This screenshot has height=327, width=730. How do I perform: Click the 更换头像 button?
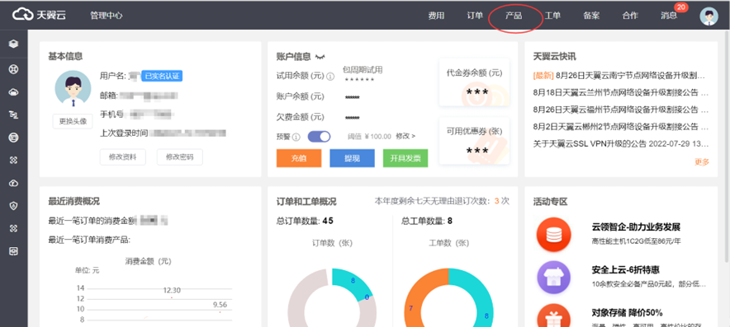coord(73,121)
